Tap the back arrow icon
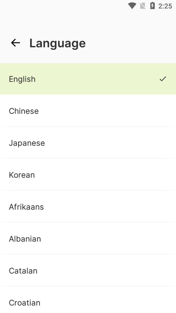 pos(15,43)
